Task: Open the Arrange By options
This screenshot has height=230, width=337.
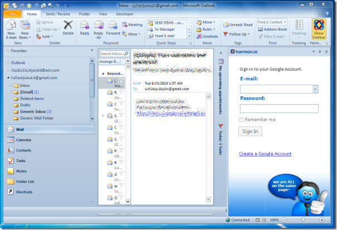Action: (109, 62)
